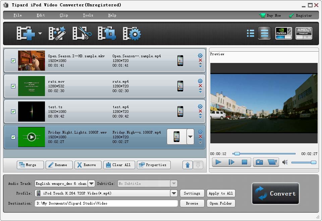Open the Preferences gear-film icon
Viewport: 322px width, 221px height.
click(x=132, y=33)
